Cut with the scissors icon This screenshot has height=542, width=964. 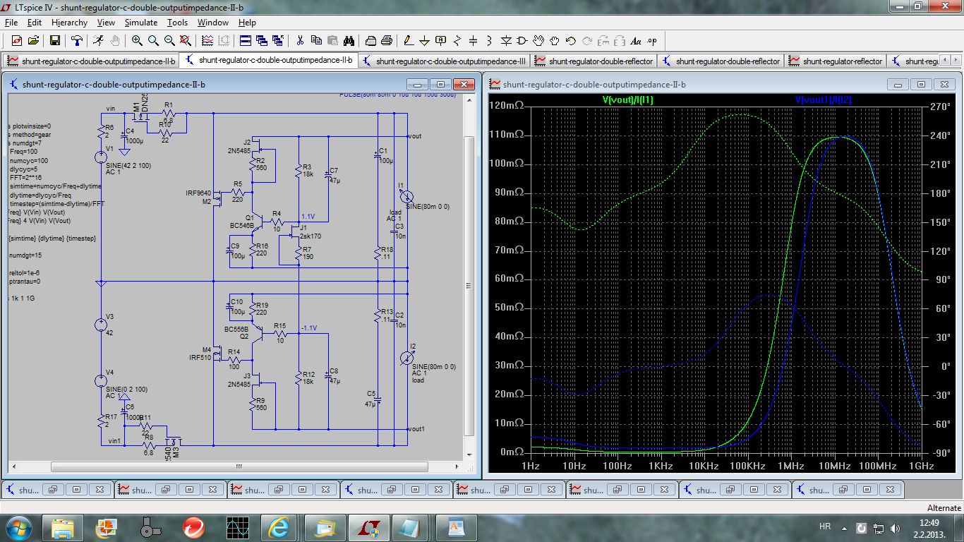pyautogui.click(x=300, y=40)
